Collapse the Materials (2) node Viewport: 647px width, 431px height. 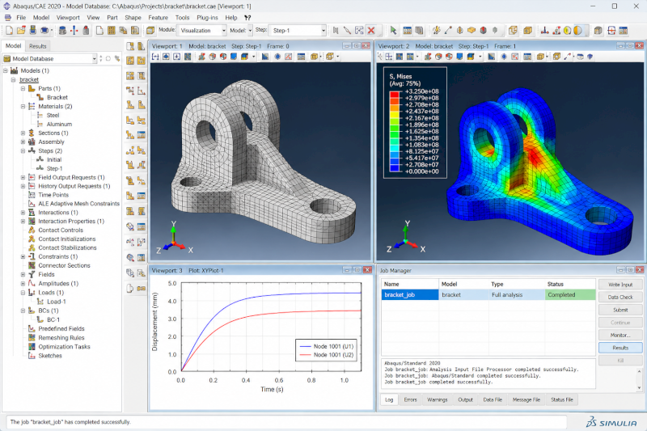point(23,106)
